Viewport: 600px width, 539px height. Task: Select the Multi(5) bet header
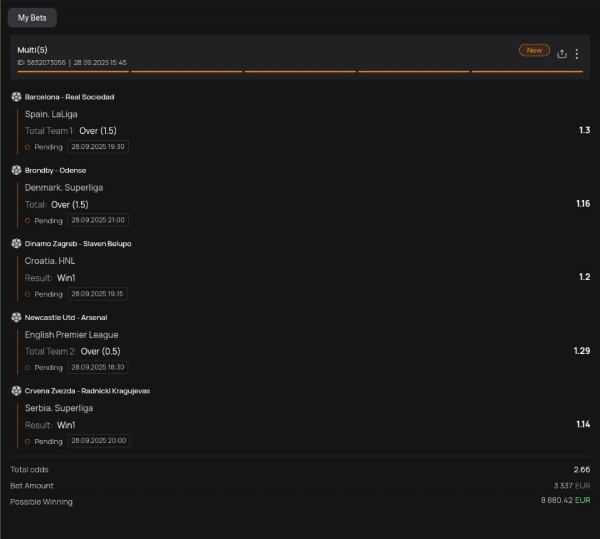click(32, 50)
